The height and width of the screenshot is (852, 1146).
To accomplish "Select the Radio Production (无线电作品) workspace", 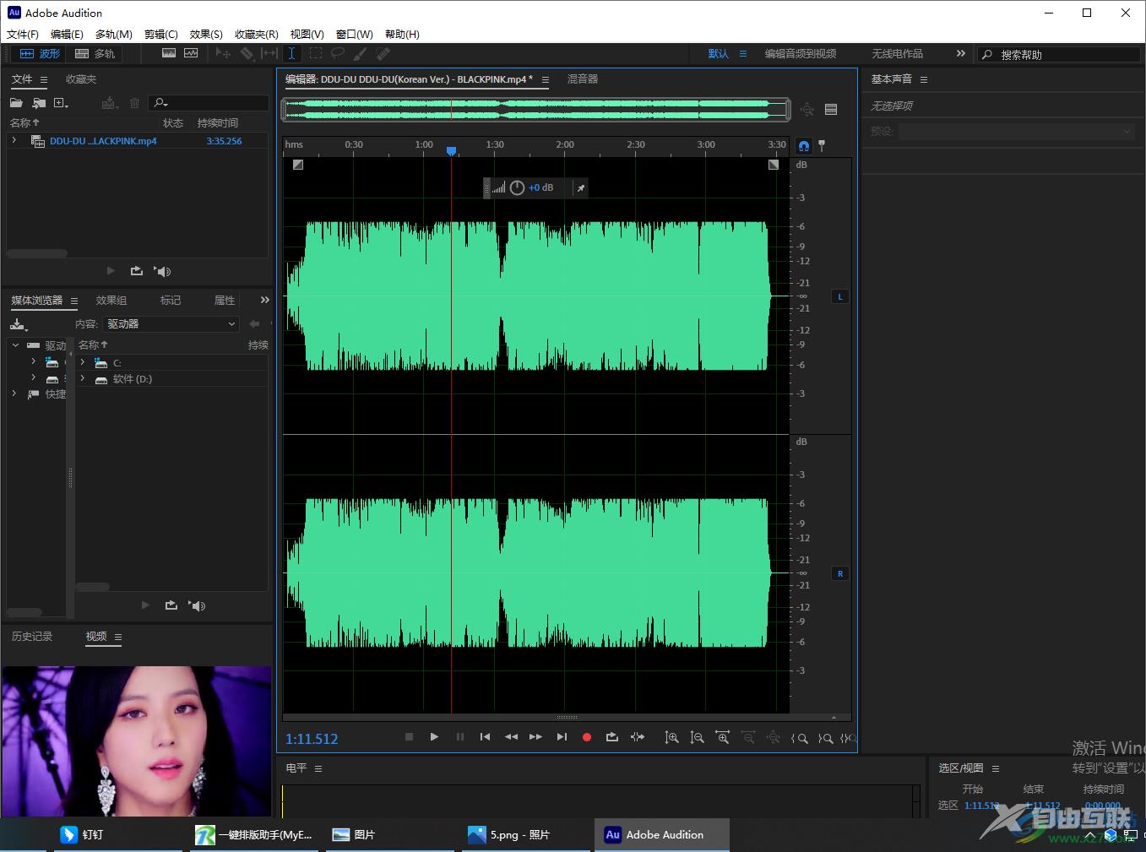I will click(897, 54).
